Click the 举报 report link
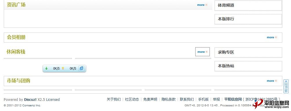The height and width of the screenshot is (111, 291). (216, 99)
